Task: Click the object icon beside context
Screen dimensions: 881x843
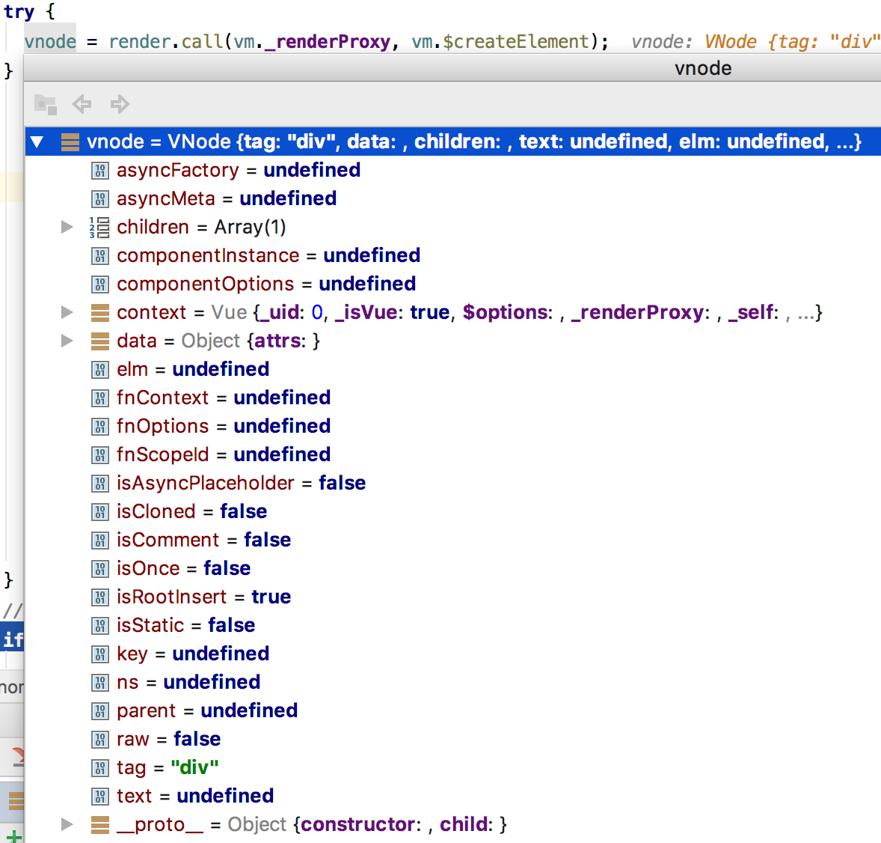Action: pyautogui.click(x=99, y=313)
